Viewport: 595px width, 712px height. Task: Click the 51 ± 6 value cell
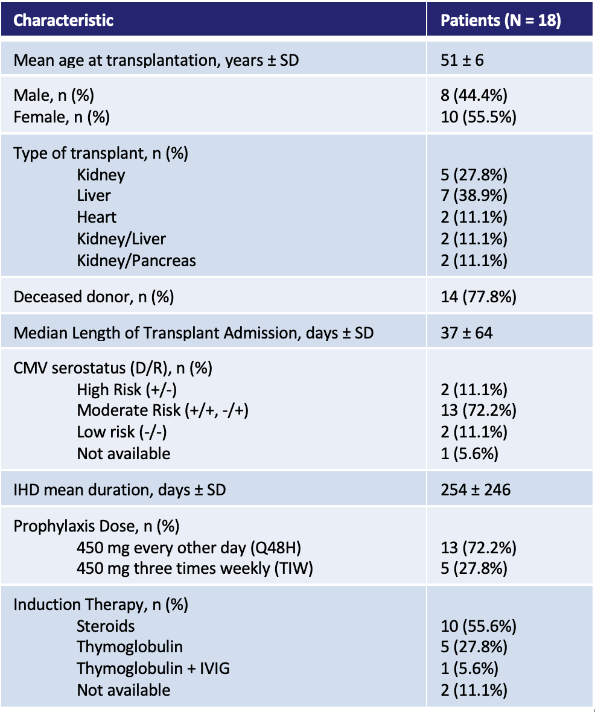(x=462, y=60)
